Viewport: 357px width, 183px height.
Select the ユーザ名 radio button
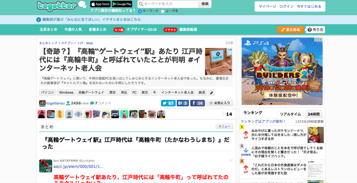(162, 11)
